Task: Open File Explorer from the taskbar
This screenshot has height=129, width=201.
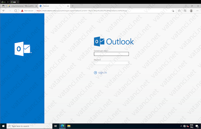Action: click(69, 126)
